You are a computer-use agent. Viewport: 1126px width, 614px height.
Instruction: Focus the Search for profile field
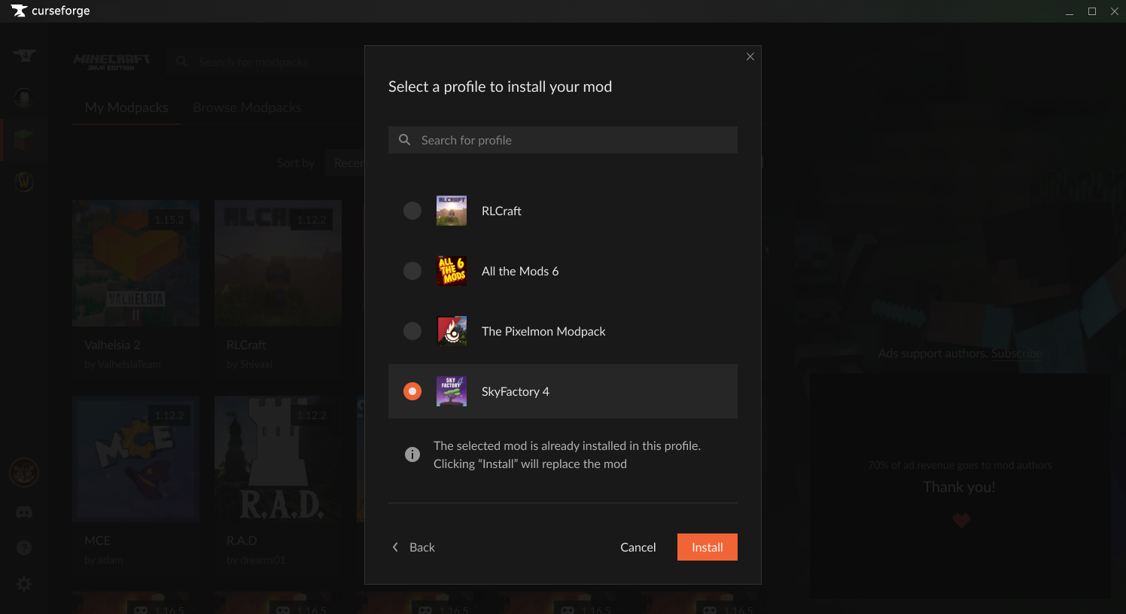(x=563, y=140)
